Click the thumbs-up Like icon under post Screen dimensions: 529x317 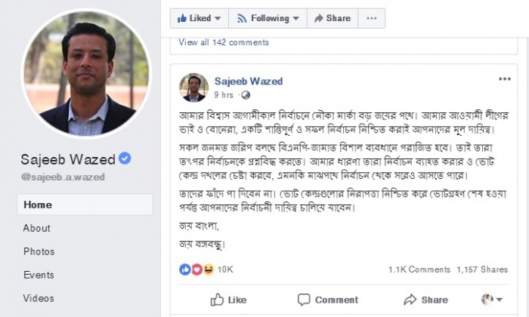coord(218,300)
